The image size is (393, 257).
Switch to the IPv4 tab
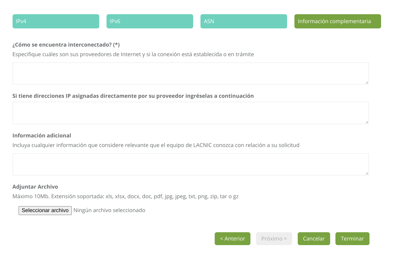pyautogui.click(x=56, y=21)
